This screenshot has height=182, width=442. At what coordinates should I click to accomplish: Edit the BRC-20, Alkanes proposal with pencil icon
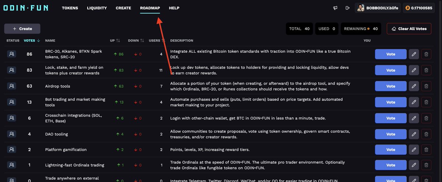[414, 54]
